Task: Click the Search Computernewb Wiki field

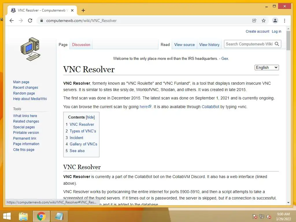Action: 249,44
